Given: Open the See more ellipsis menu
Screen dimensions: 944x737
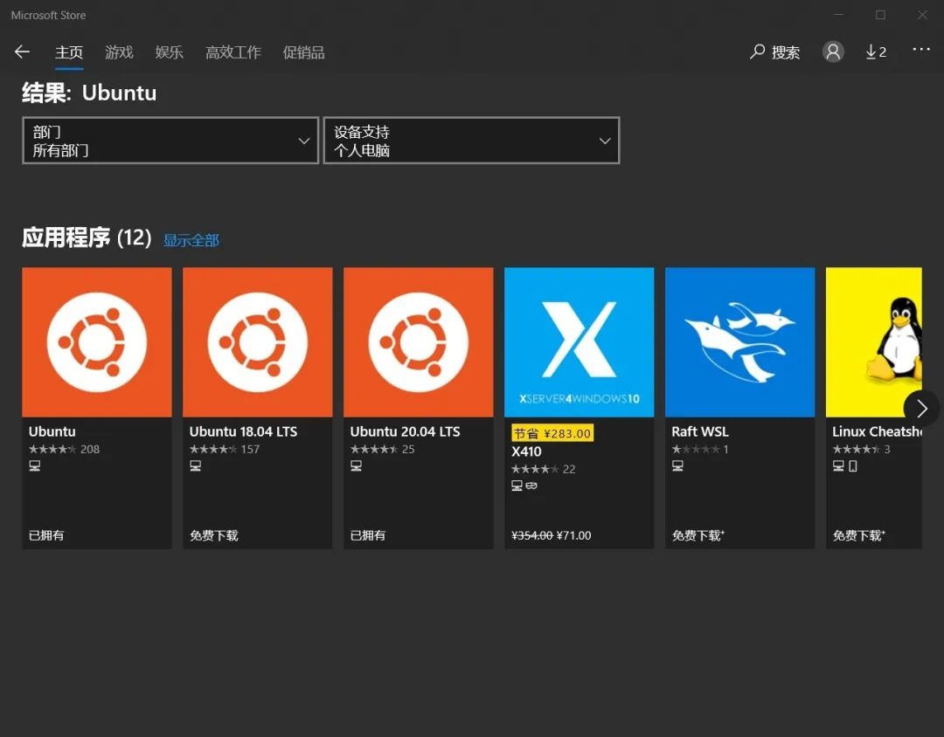Looking at the screenshot, I should pyautogui.click(x=921, y=52).
